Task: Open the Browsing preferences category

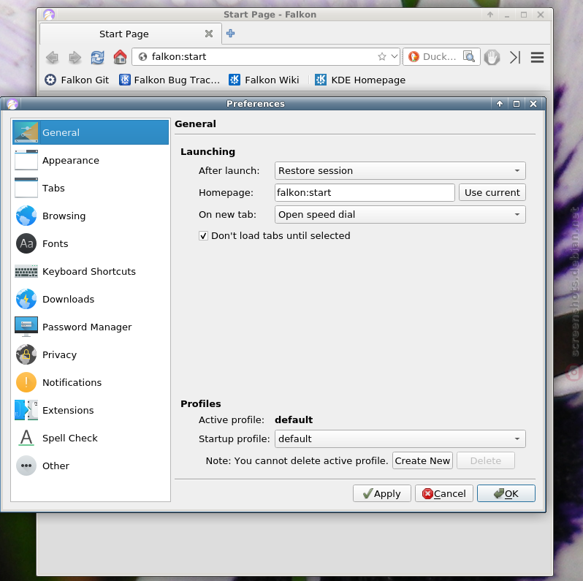Action: pos(91,216)
